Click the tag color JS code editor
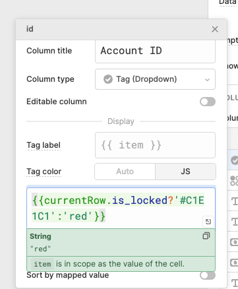Image resolution: width=238 pixels, height=289 pixels. (121, 208)
